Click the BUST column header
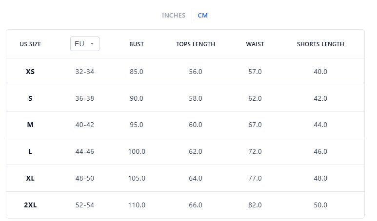Image resolution: width=377 pixels, height=221 pixels. point(137,44)
